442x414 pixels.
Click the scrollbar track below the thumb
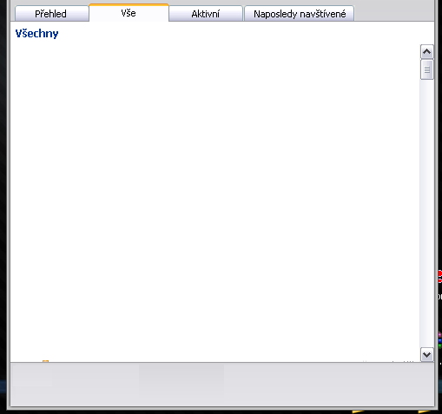426,213
